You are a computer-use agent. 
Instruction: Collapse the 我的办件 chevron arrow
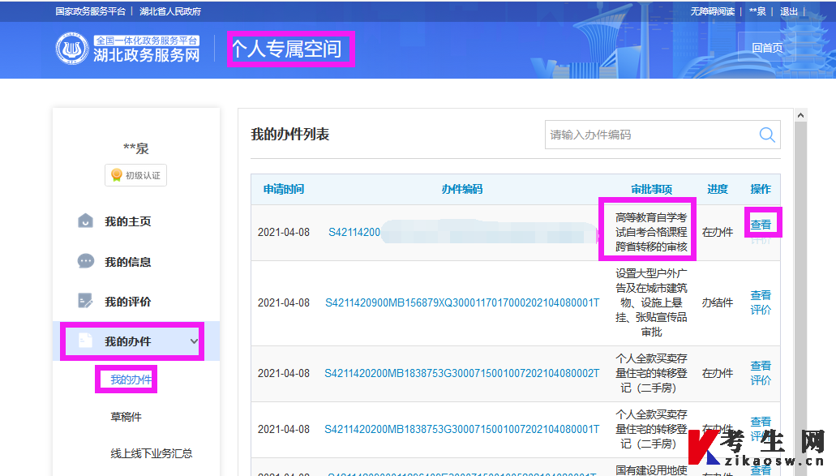coord(194,341)
